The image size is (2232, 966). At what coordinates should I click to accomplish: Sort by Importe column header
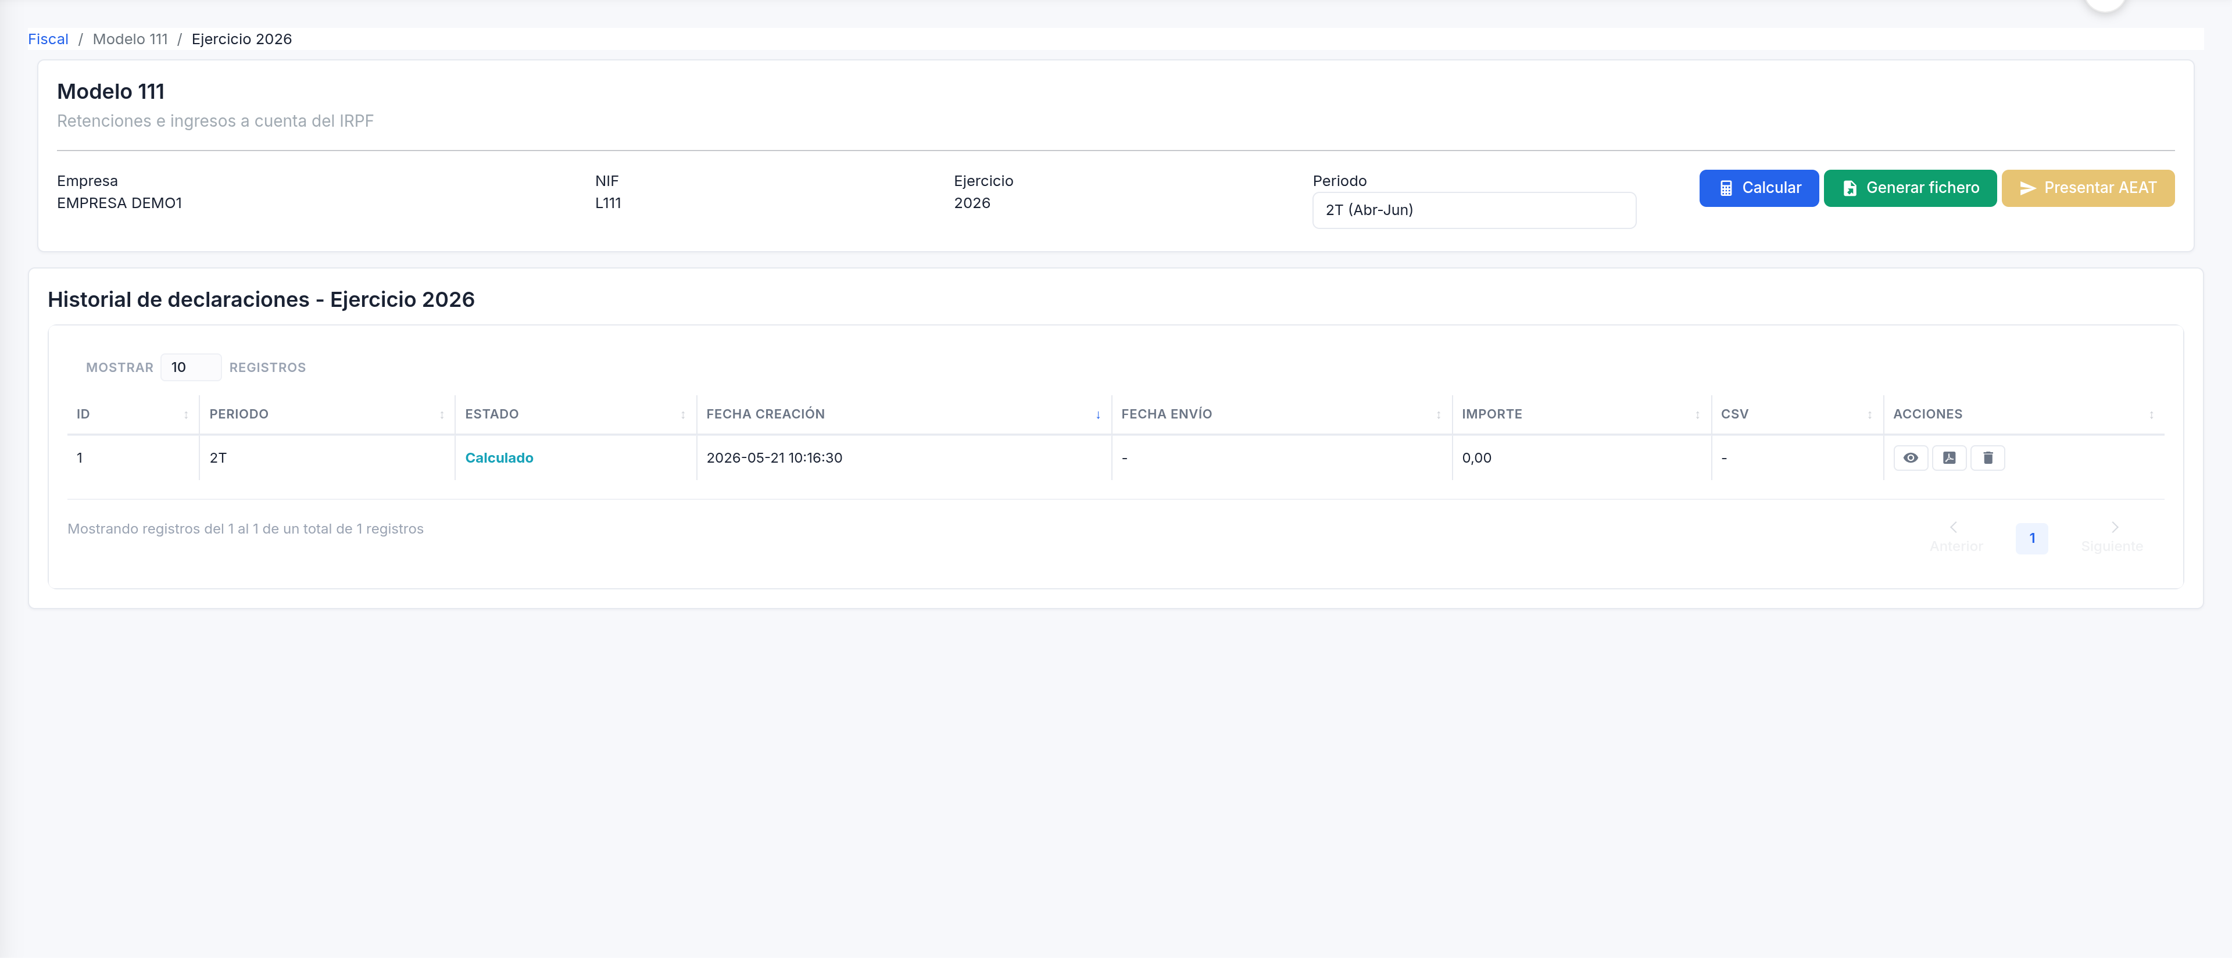[x=1581, y=414]
